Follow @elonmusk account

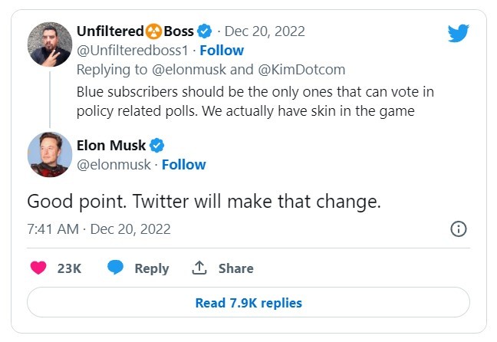tap(183, 165)
